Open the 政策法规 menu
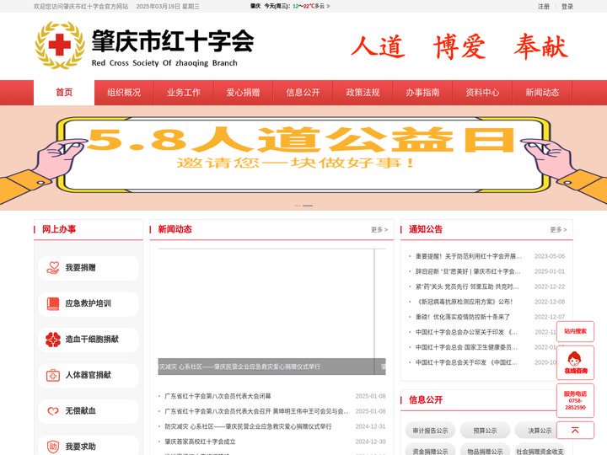This screenshot has height=455, width=607. 363,93
